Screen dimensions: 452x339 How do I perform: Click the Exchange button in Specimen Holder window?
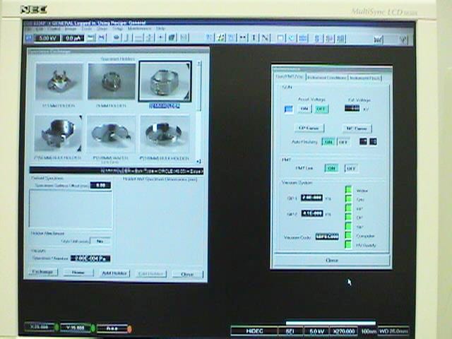coord(42,272)
